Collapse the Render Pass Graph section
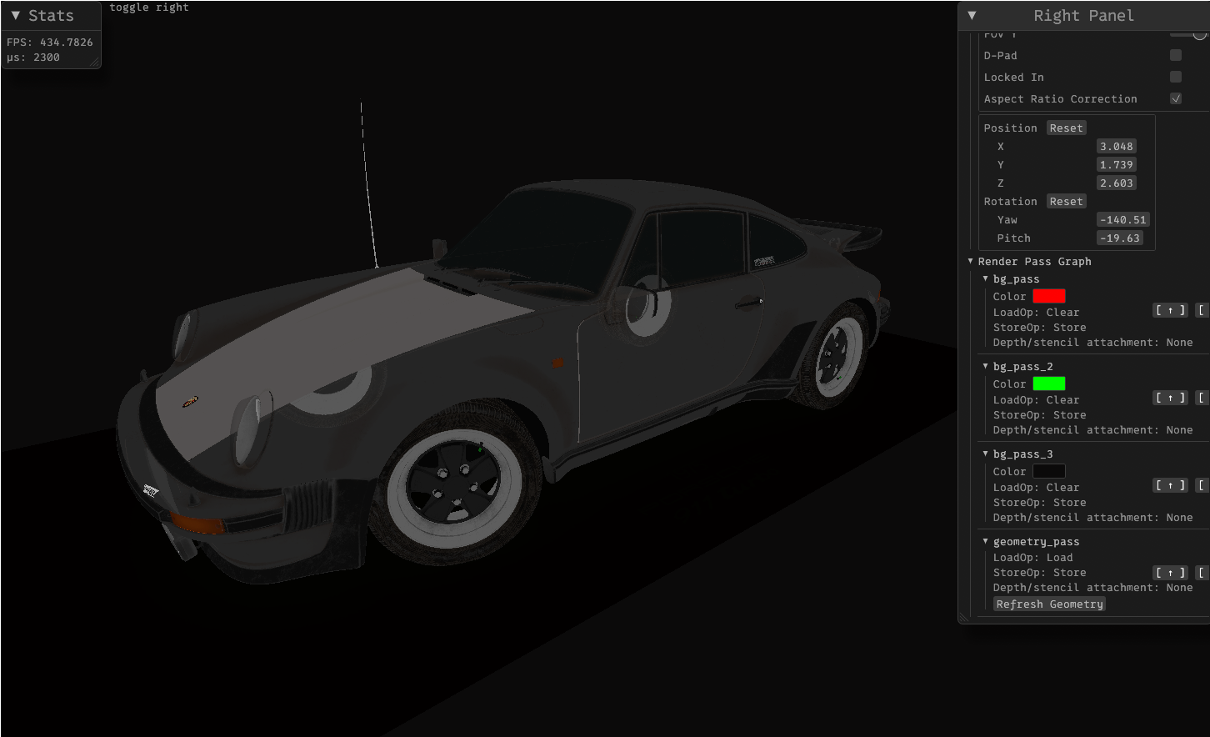This screenshot has height=737, width=1210. (971, 261)
